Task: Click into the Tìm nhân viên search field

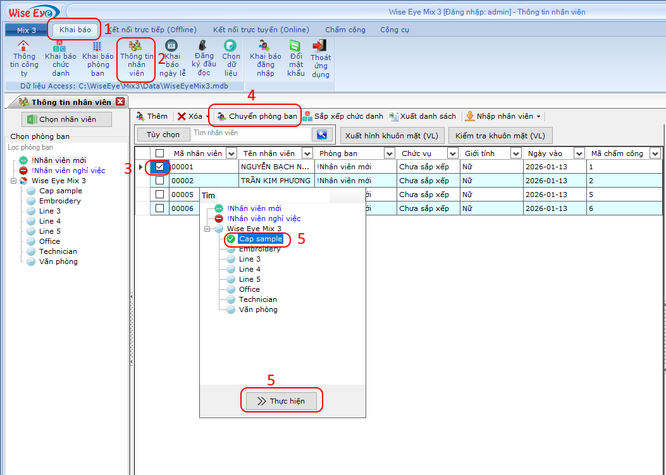Action: click(251, 133)
